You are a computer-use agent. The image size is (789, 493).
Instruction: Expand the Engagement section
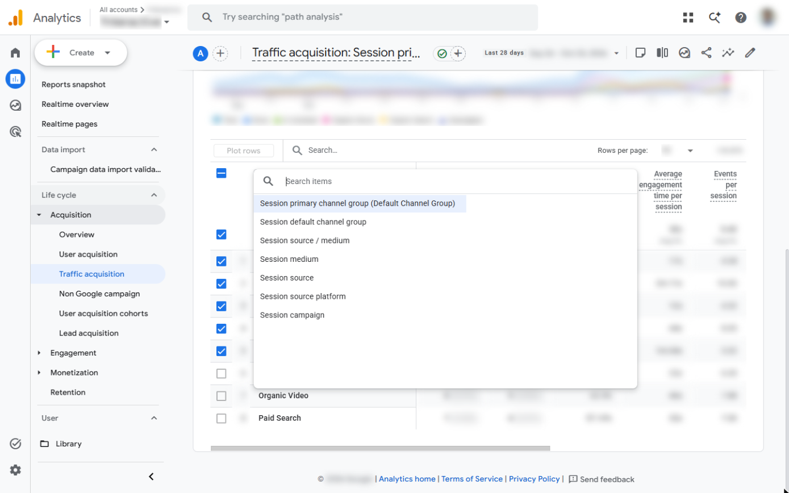[39, 353]
